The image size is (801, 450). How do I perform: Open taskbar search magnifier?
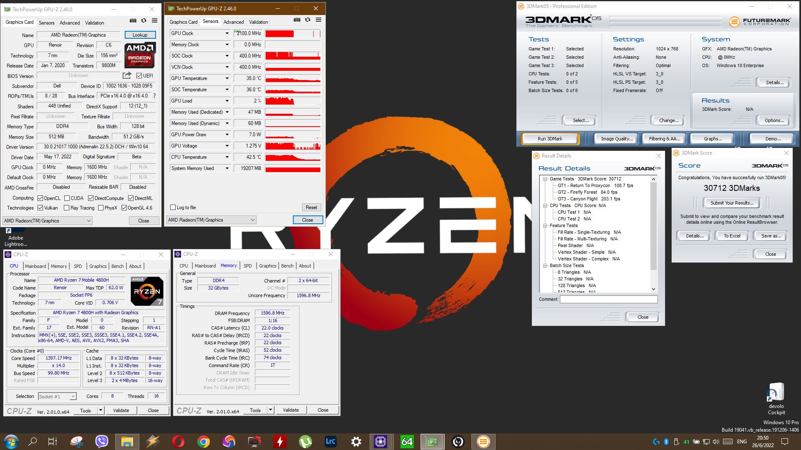point(33,441)
